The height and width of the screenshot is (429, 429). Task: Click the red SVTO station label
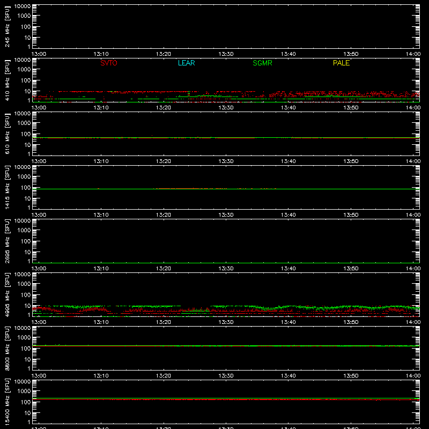point(109,63)
